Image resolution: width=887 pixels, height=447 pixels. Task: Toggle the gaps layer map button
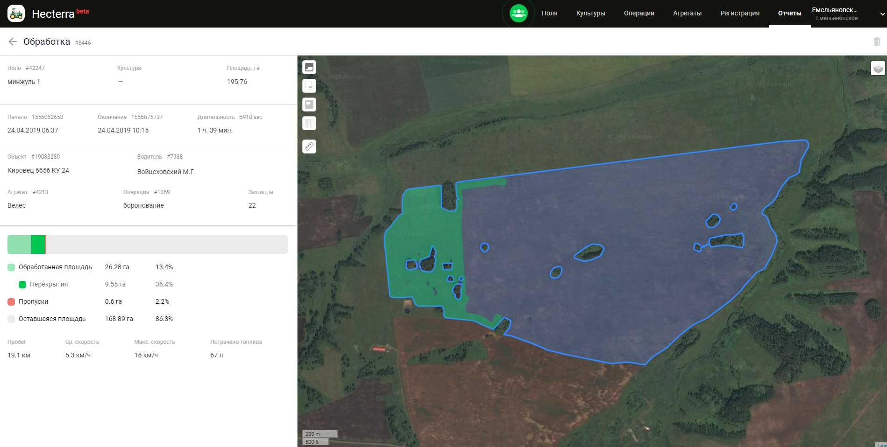[309, 105]
